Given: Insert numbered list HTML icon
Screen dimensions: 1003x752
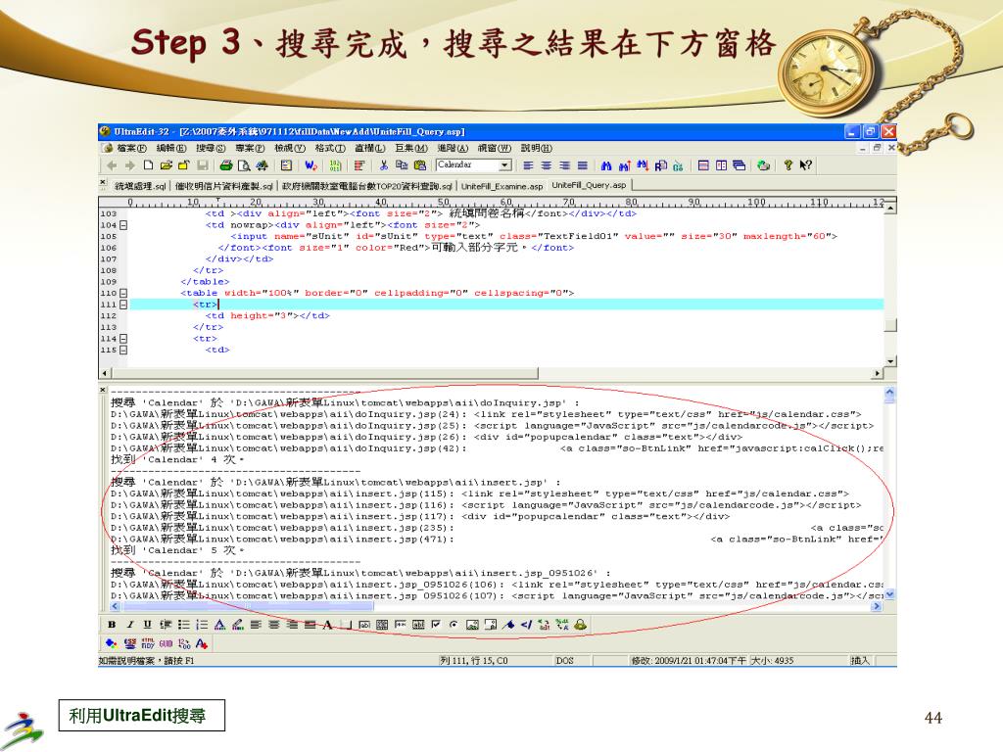Looking at the screenshot, I should pyautogui.click(x=202, y=625).
